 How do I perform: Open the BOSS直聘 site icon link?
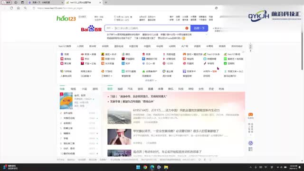(129, 71)
